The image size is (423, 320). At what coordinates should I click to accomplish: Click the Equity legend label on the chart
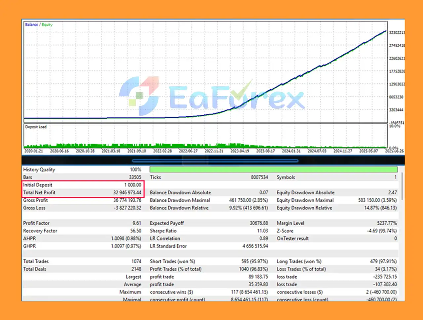coord(47,24)
